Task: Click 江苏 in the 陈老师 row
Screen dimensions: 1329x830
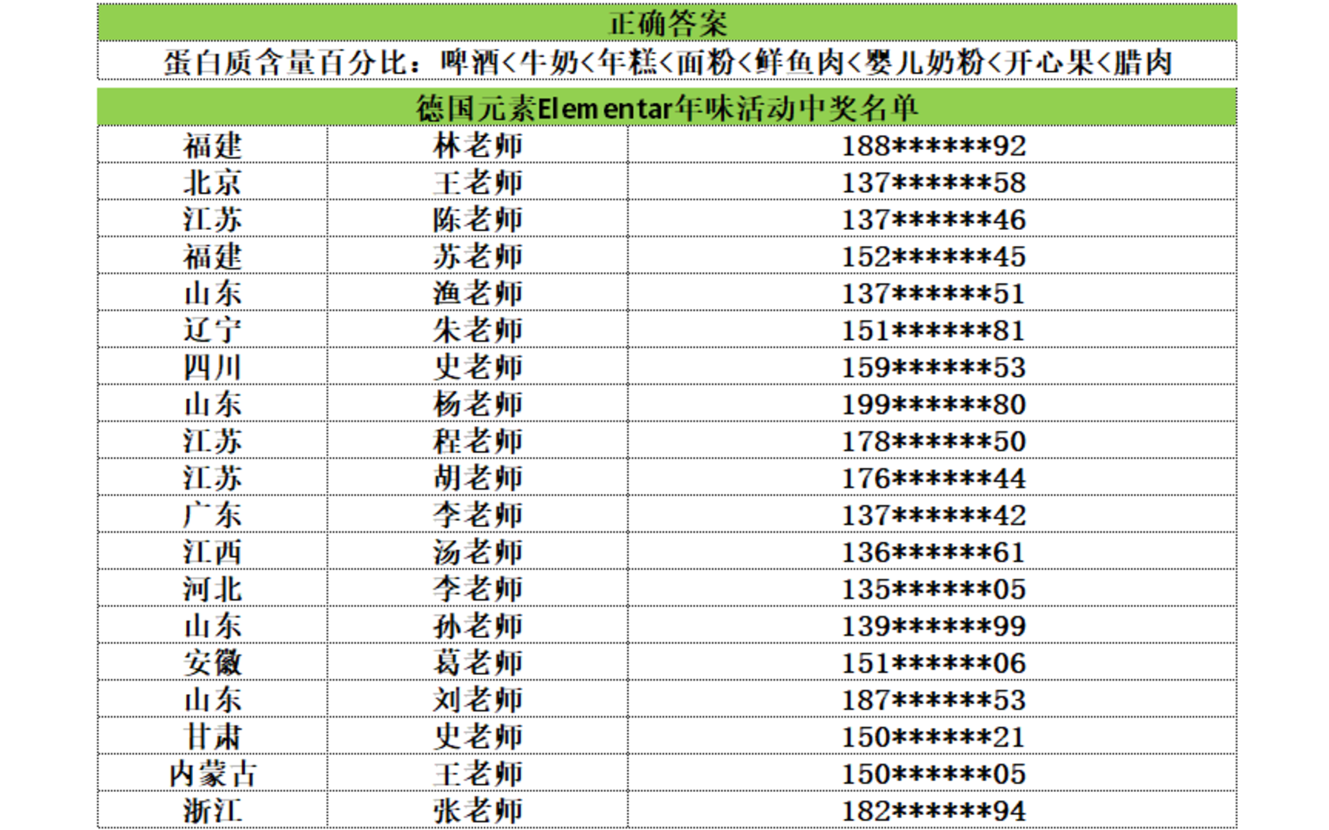Action: click(x=213, y=220)
